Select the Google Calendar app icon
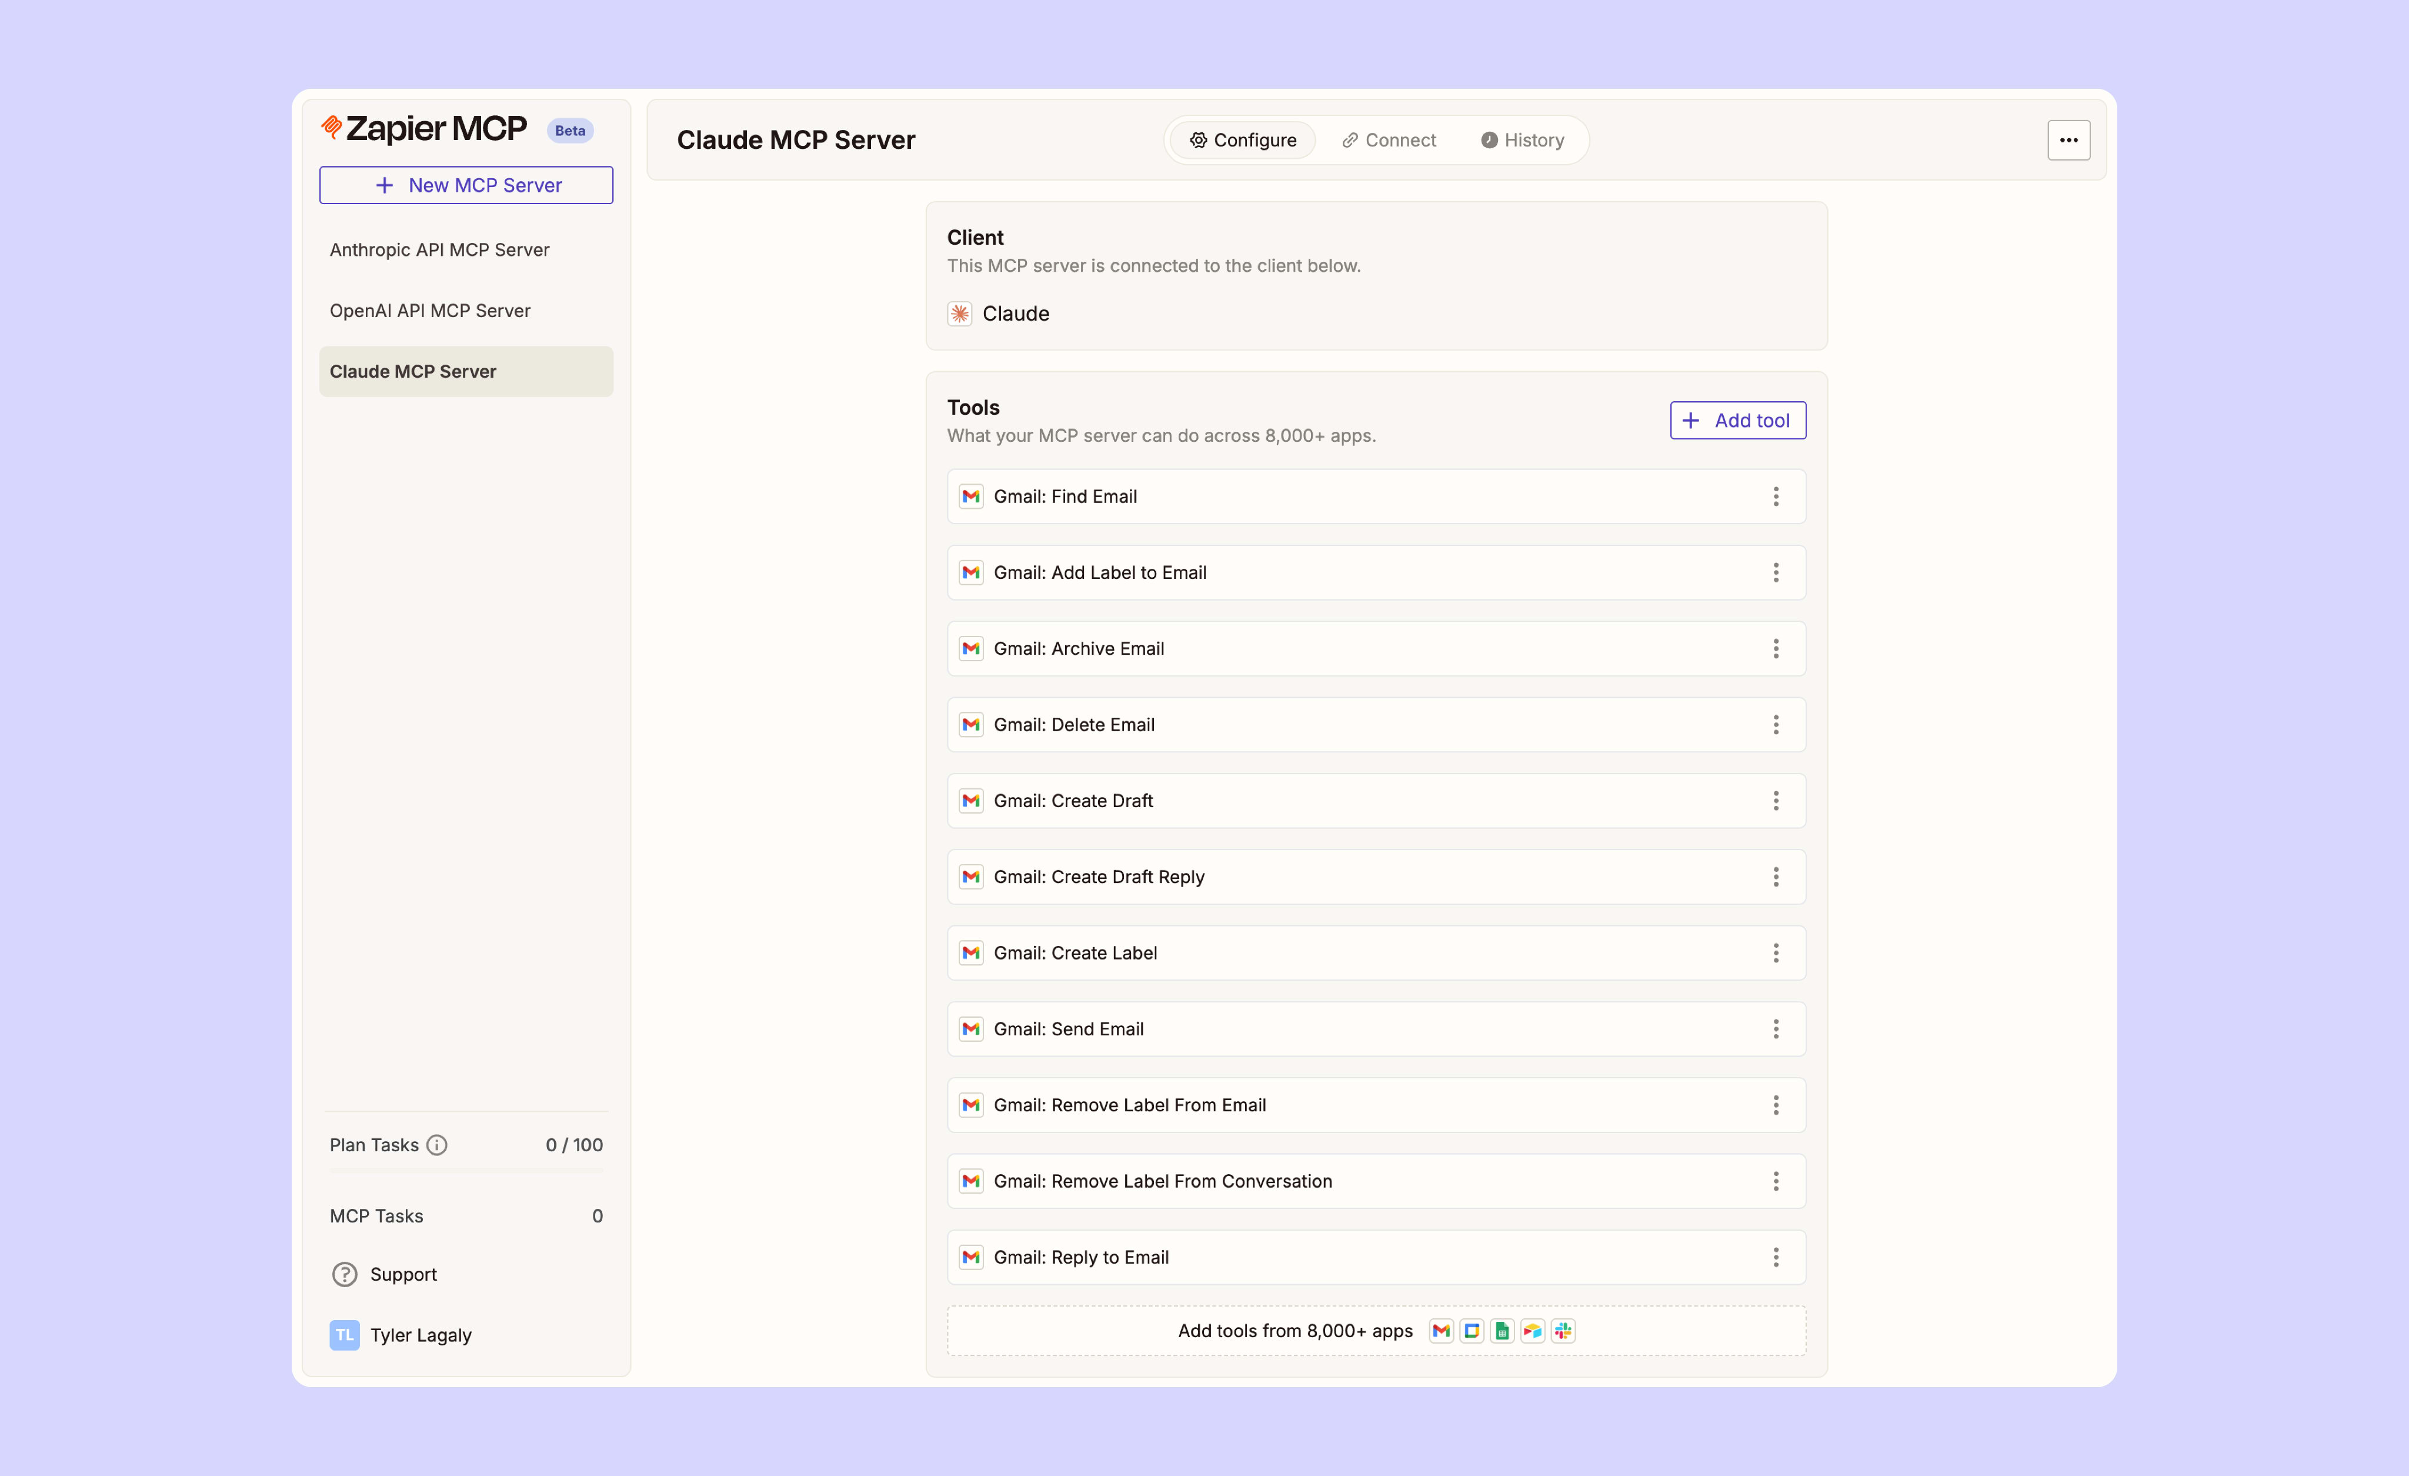The height and width of the screenshot is (1476, 2409). 1472,1331
